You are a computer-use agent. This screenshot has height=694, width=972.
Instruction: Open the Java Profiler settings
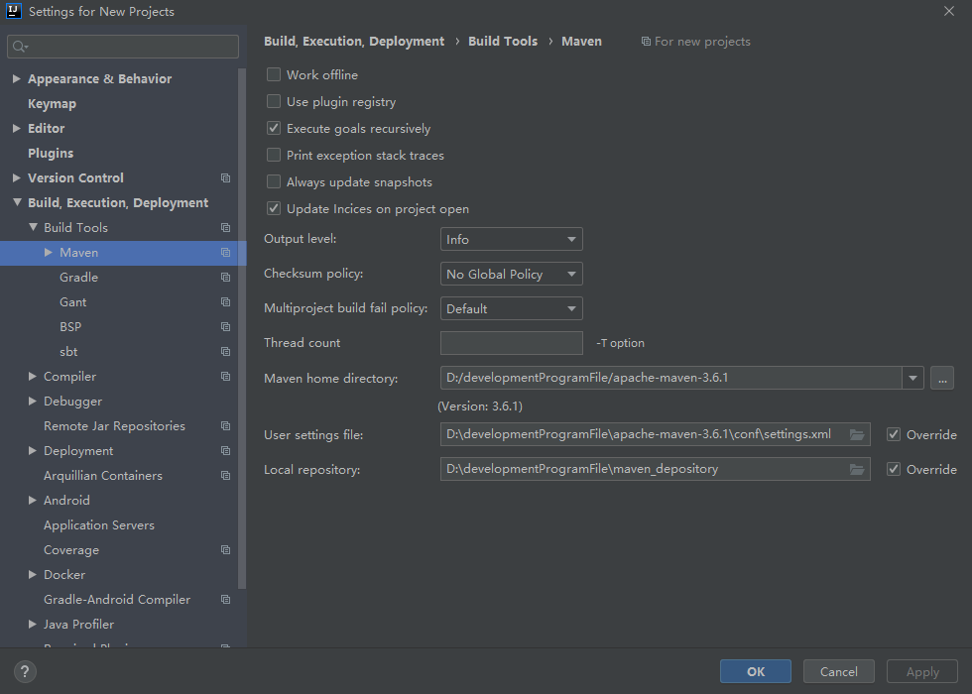[x=78, y=624]
